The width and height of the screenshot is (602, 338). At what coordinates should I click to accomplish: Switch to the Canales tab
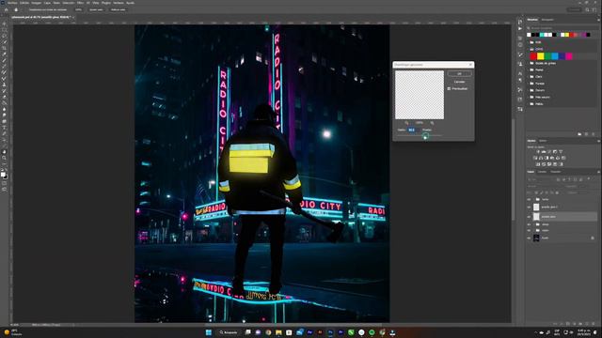[x=542, y=172]
